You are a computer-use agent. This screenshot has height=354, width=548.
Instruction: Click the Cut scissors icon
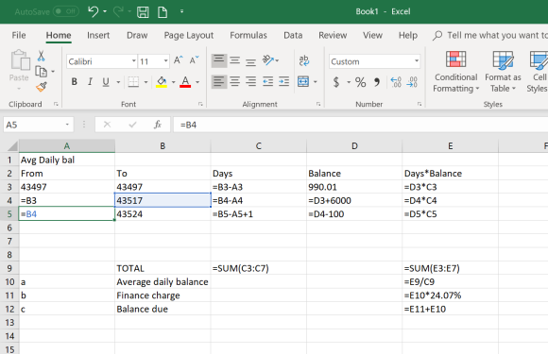41,56
